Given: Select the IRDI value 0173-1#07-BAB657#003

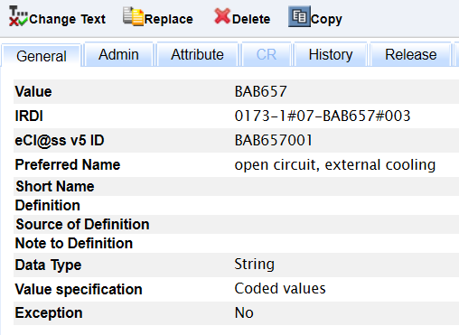Looking at the screenshot, I should [323, 116].
